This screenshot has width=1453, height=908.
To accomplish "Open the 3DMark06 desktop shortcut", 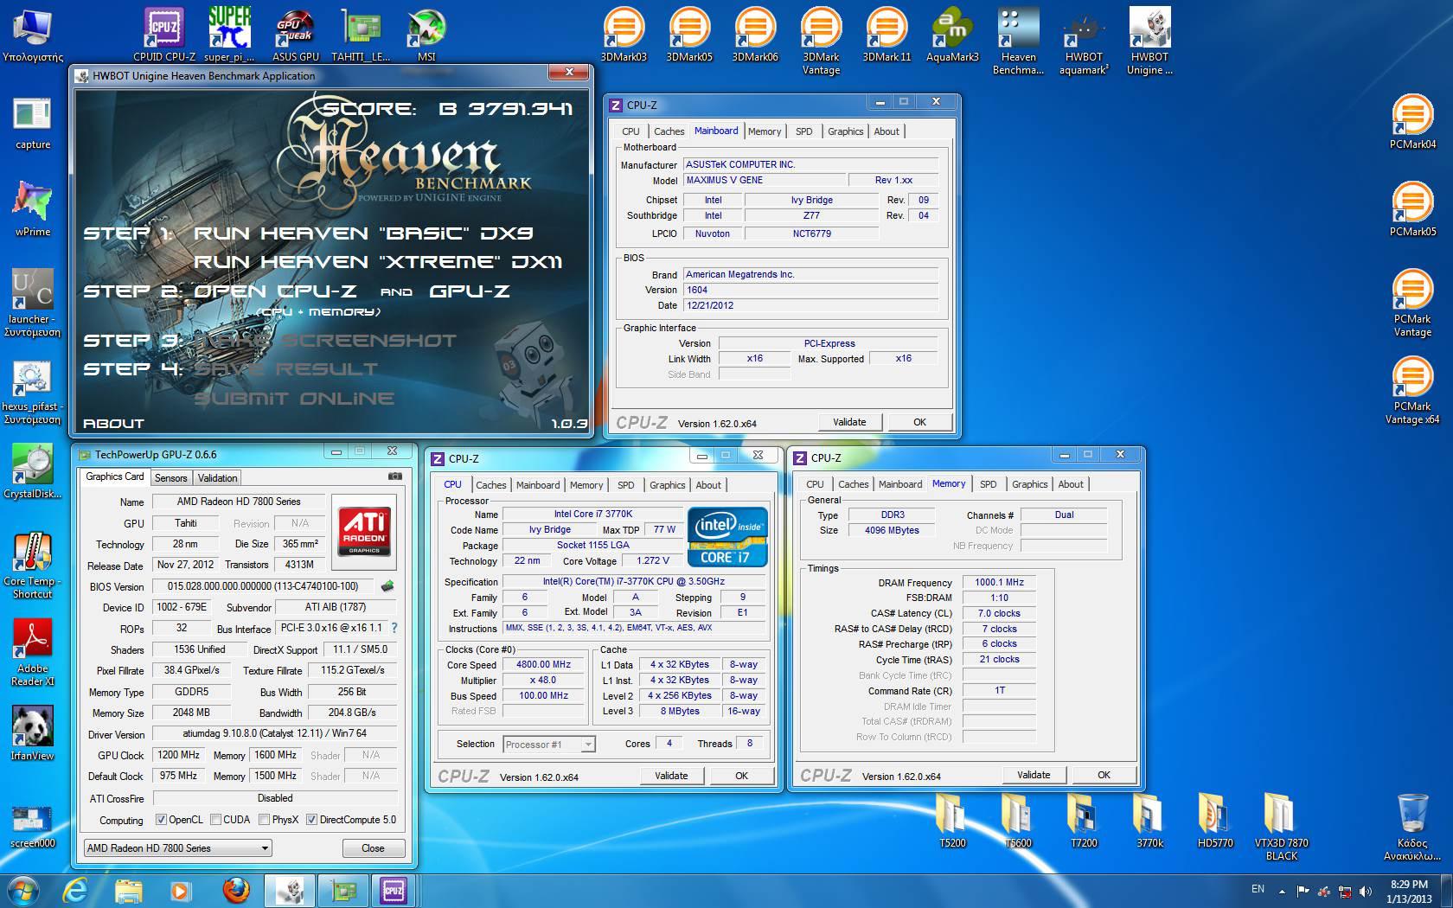I will 755,35.
